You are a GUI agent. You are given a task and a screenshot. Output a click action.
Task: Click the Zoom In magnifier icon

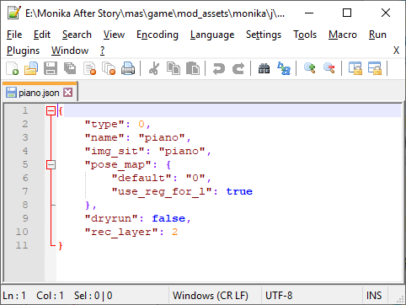(x=309, y=68)
